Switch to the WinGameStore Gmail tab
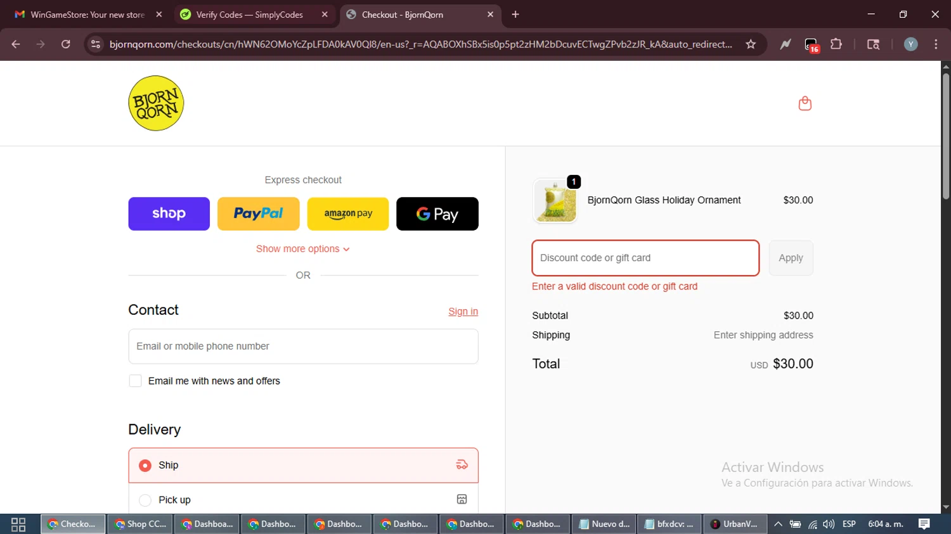 (89, 15)
